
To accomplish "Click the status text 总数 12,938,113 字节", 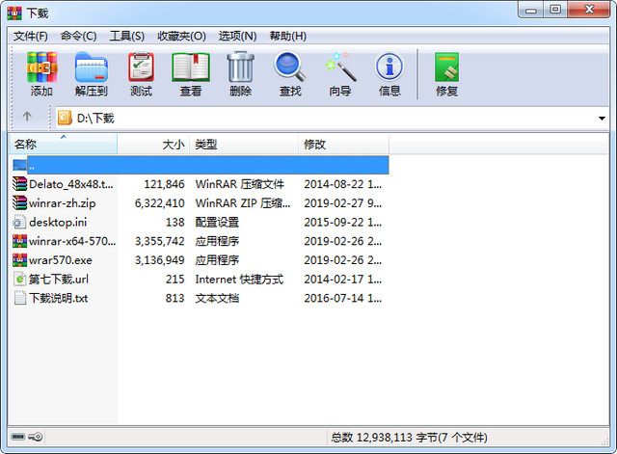I will (x=409, y=437).
